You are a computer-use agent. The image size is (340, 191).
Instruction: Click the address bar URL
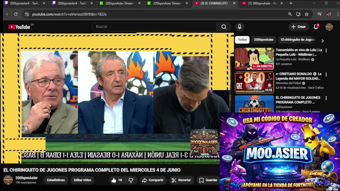[69, 14]
